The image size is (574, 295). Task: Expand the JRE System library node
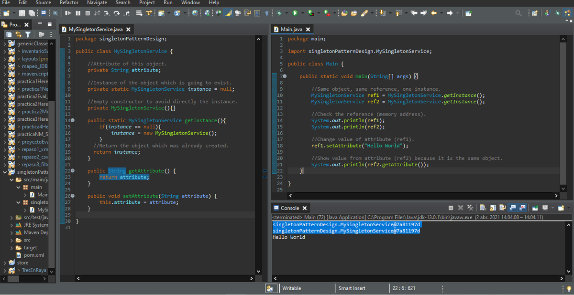12,225
